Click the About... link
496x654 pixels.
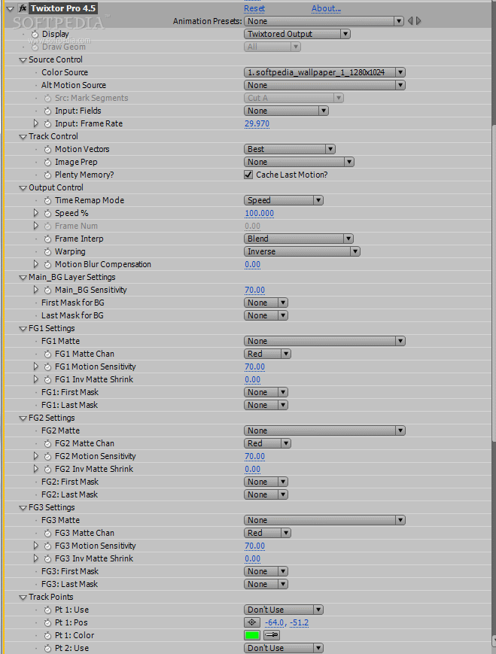coord(326,8)
